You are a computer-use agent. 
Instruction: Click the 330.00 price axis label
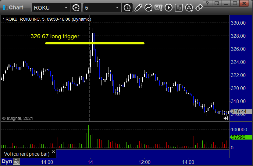point(238,23)
